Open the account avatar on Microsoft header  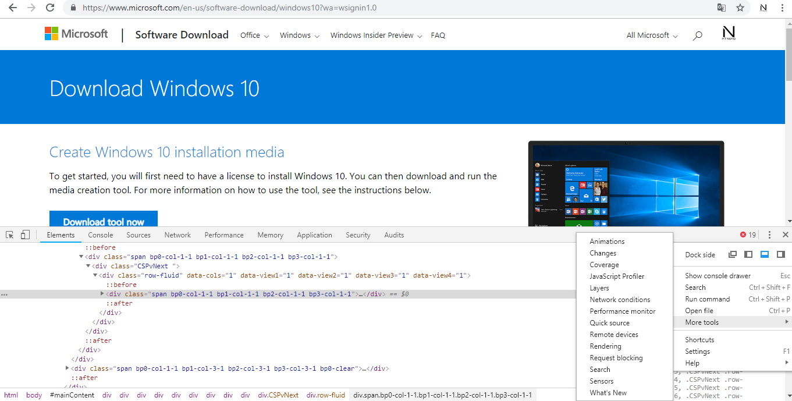tap(729, 34)
